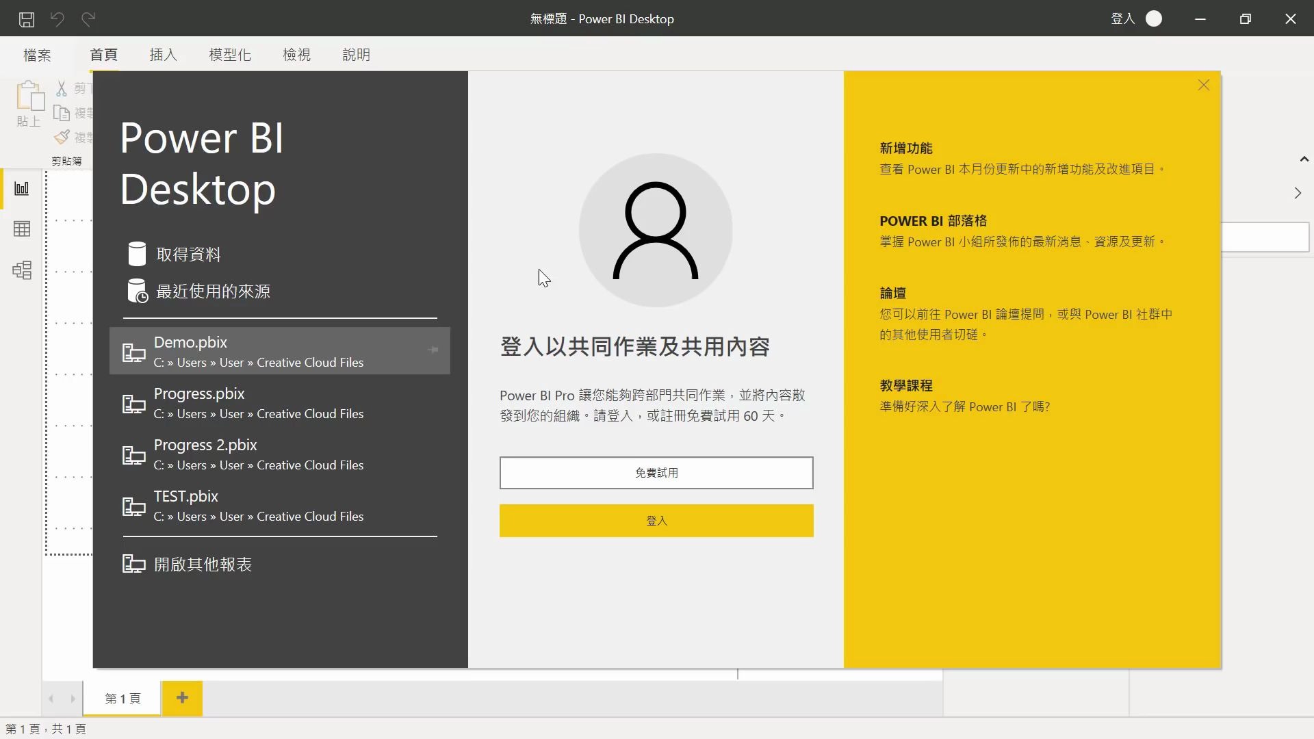Image resolution: width=1314 pixels, height=739 pixels.
Task: Expand the right pane arrow
Action: click(1298, 193)
